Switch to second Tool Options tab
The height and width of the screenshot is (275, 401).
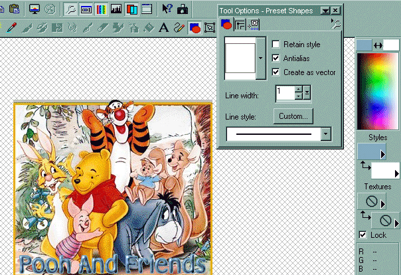[240, 25]
